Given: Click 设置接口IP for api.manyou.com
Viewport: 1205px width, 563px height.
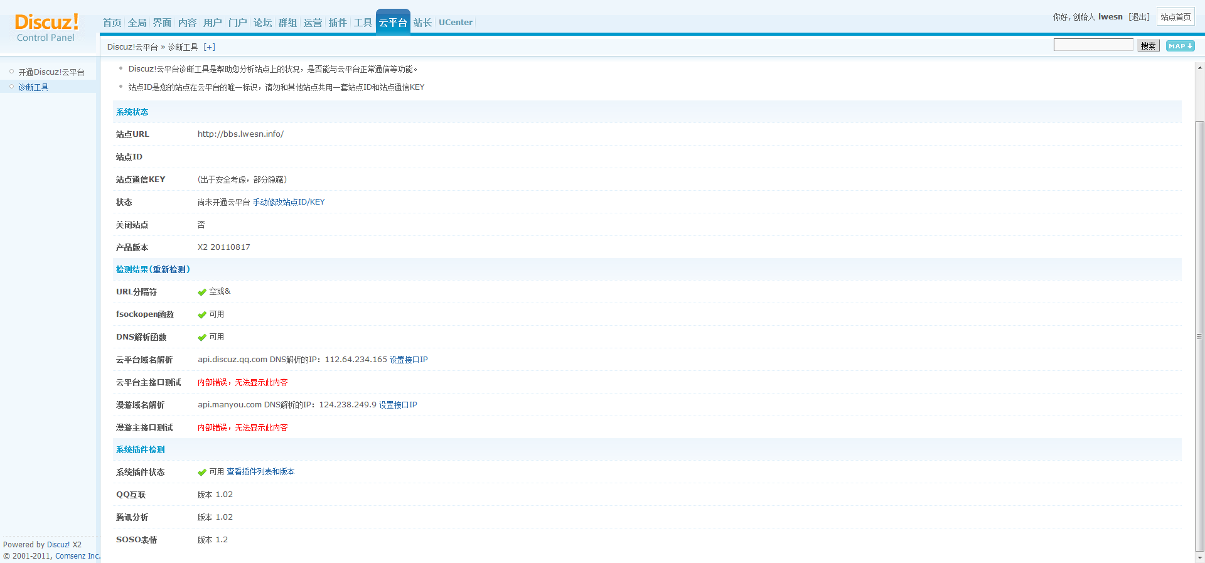Looking at the screenshot, I should [398, 405].
